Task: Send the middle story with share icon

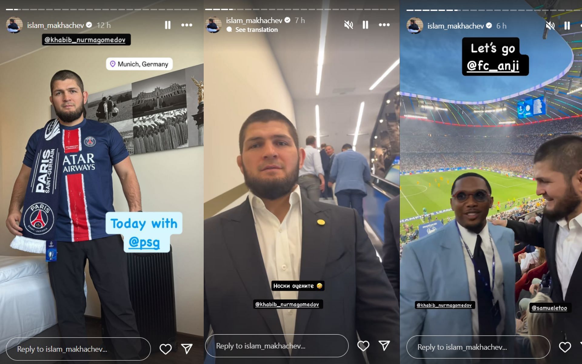Action: click(384, 345)
